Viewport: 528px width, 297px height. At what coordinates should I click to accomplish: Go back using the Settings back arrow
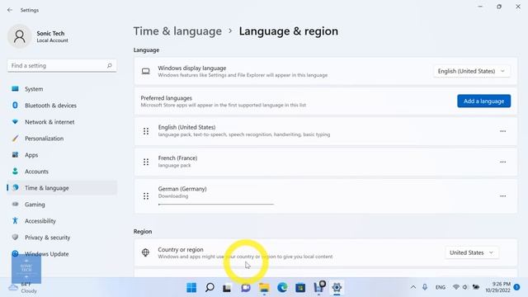click(10, 10)
